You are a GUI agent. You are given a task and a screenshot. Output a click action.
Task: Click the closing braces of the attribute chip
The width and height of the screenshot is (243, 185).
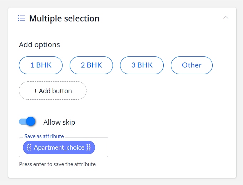[89, 147]
